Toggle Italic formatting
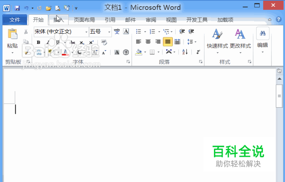285x182 pixels. pyautogui.click(x=48, y=42)
